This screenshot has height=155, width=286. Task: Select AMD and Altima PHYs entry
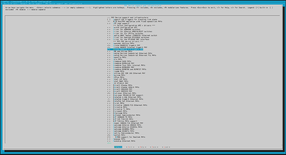pos(120,51)
